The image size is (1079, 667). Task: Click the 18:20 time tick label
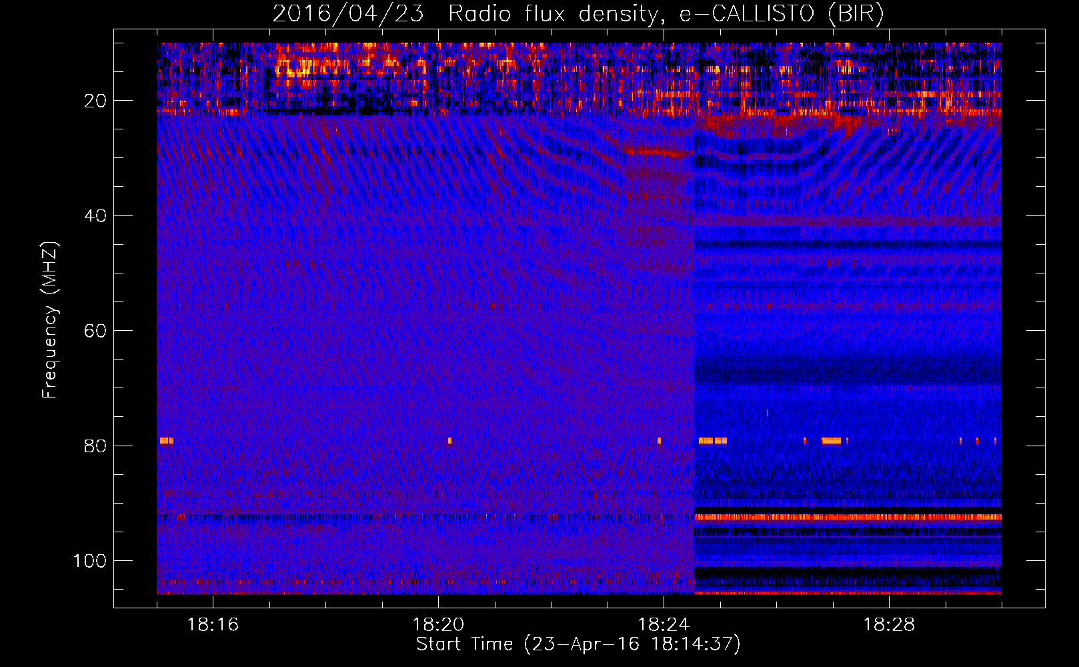(438, 625)
